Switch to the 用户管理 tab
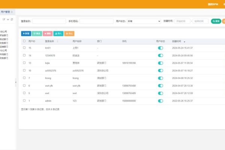225x150 pixels. tap(5, 12)
